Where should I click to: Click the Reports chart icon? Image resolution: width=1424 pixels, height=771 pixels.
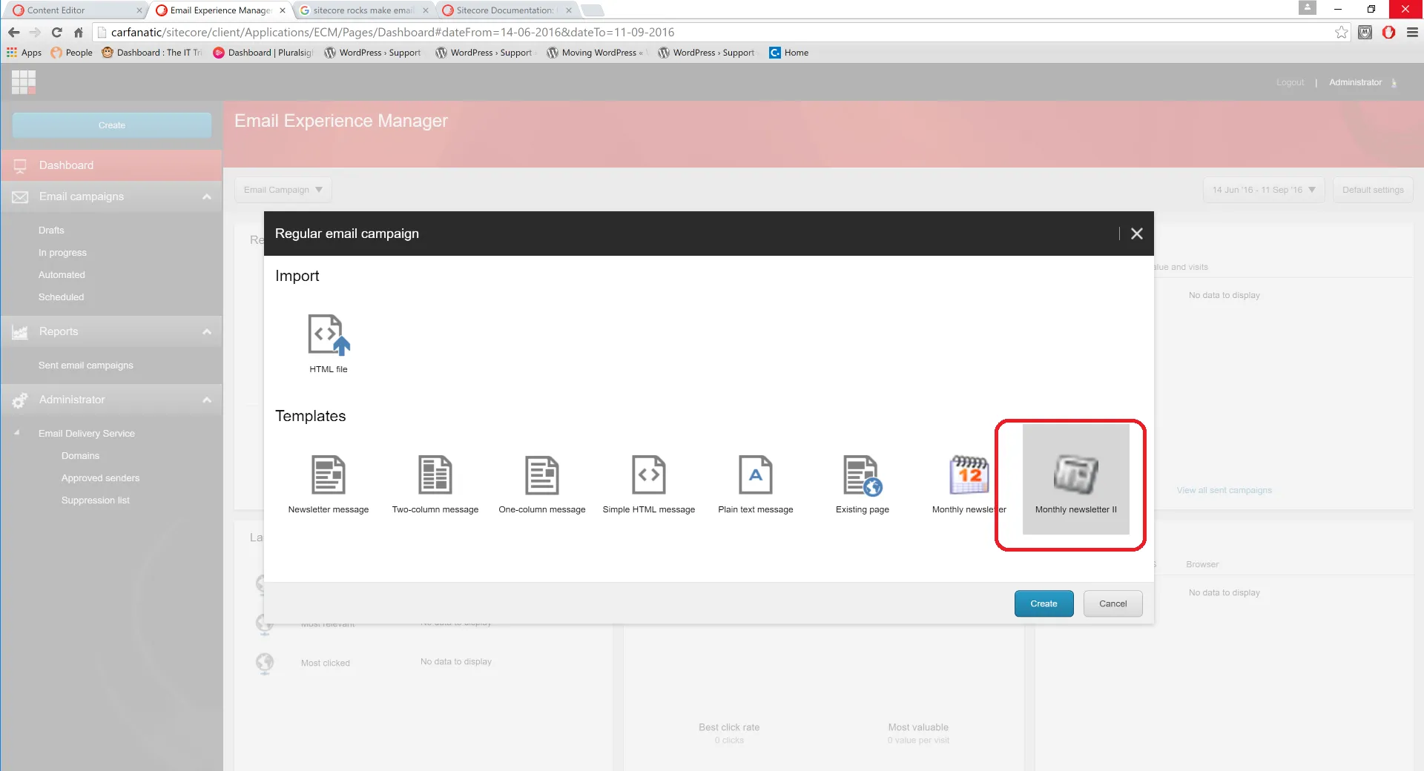20,332
